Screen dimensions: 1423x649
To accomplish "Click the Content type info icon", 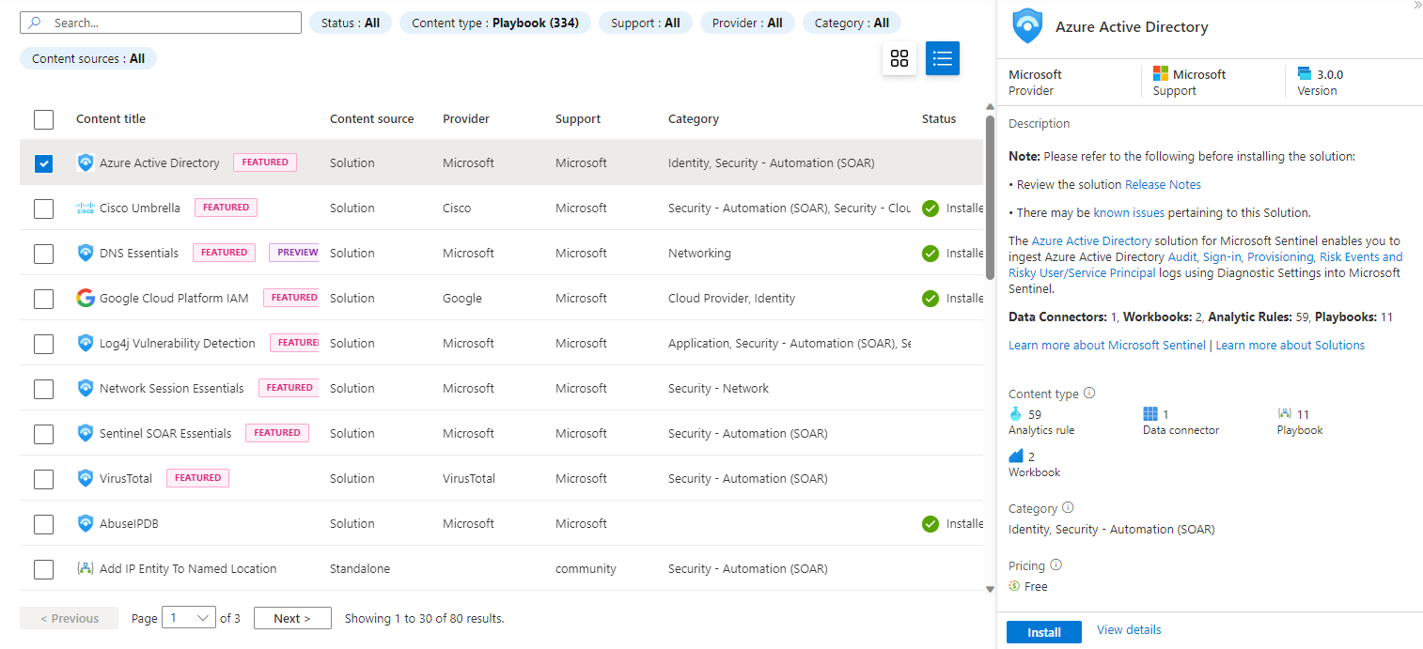I will tap(1089, 394).
